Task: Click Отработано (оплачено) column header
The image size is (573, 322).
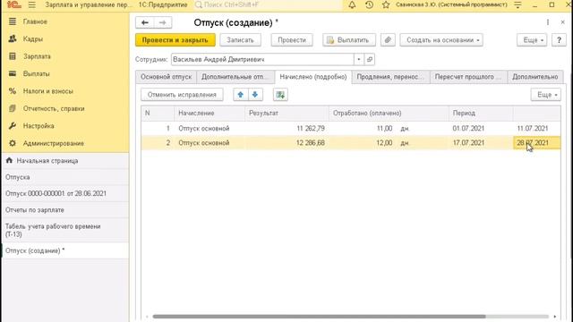Action: [389, 114]
